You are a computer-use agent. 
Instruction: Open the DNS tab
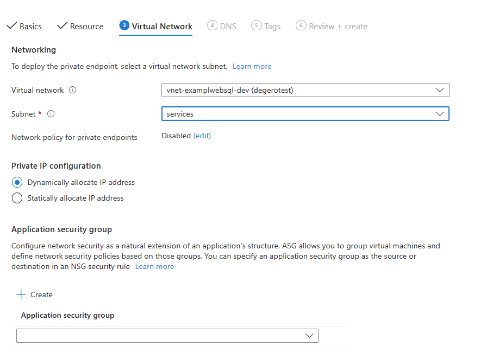click(x=228, y=27)
